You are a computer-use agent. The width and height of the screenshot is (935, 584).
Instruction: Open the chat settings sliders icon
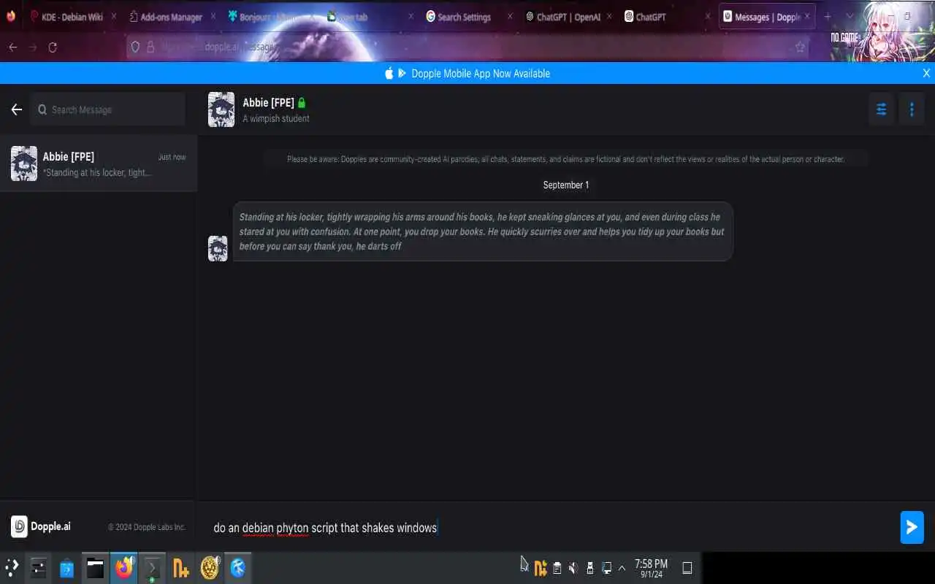coord(882,109)
